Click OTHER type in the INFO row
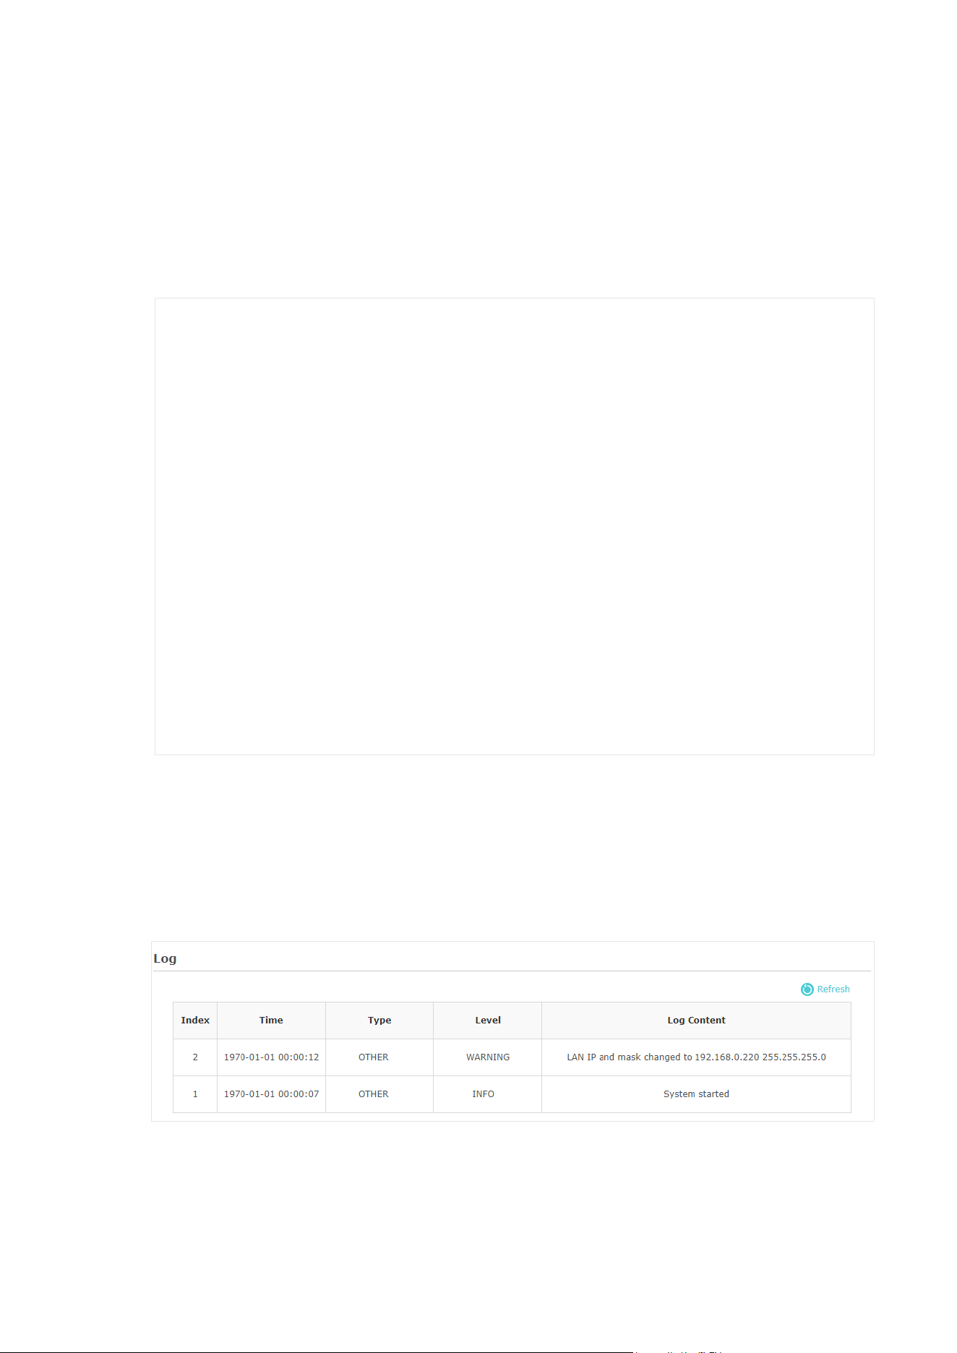The width and height of the screenshot is (957, 1353). [x=374, y=1094]
